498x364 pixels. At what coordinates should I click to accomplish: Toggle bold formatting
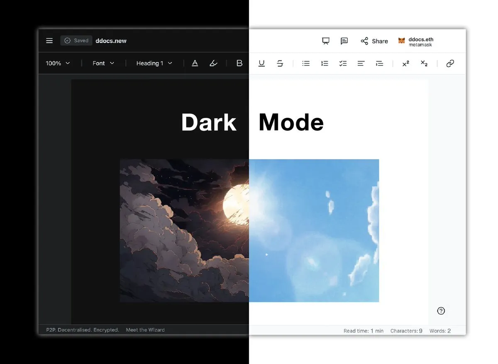(239, 63)
